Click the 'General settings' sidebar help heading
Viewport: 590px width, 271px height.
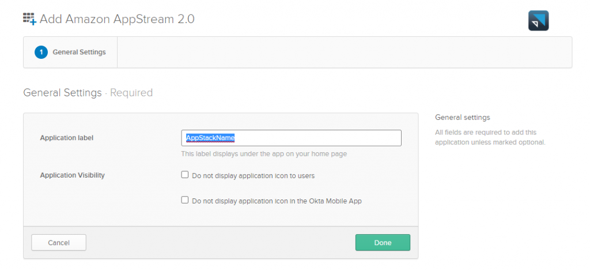click(x=463, y=118)
